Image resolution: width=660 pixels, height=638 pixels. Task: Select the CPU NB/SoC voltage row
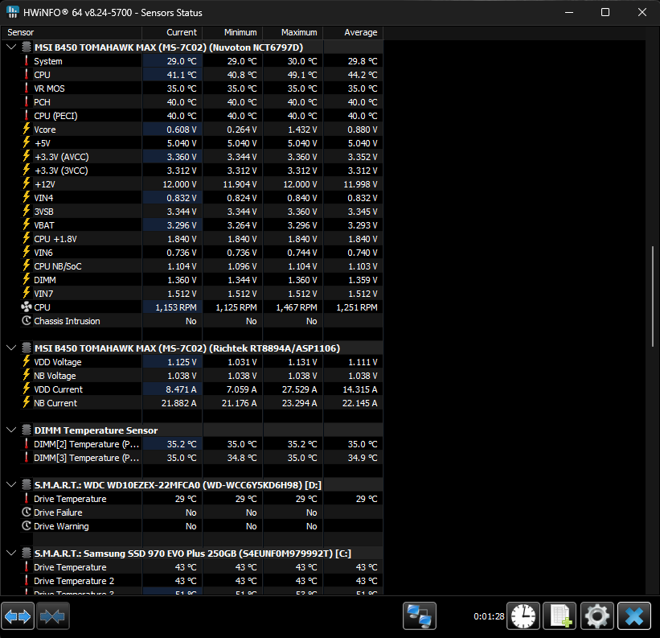(201, 266)
